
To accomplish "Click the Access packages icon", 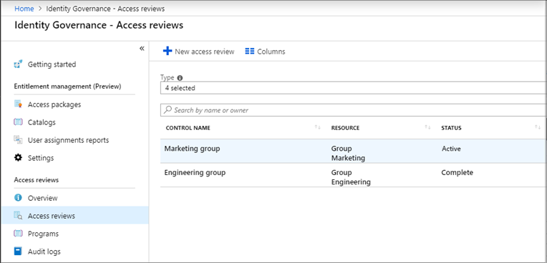I will [18, 104].
